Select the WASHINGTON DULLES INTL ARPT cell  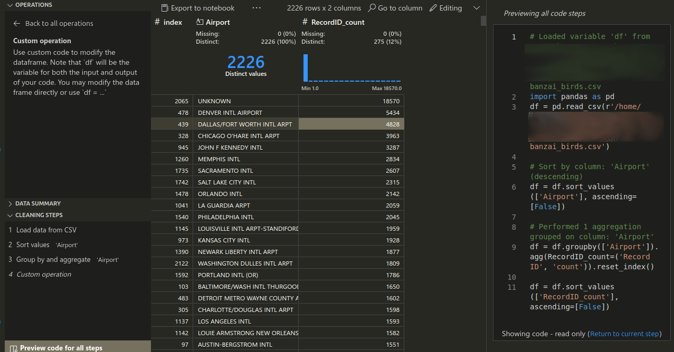(245, 263)
